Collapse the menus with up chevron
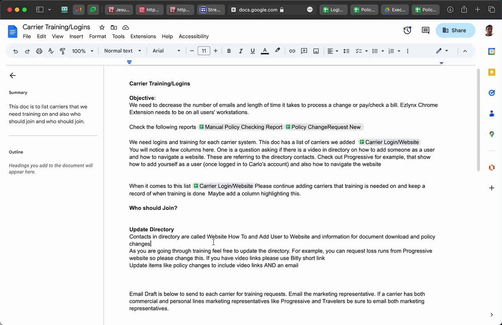 point(465,51)
